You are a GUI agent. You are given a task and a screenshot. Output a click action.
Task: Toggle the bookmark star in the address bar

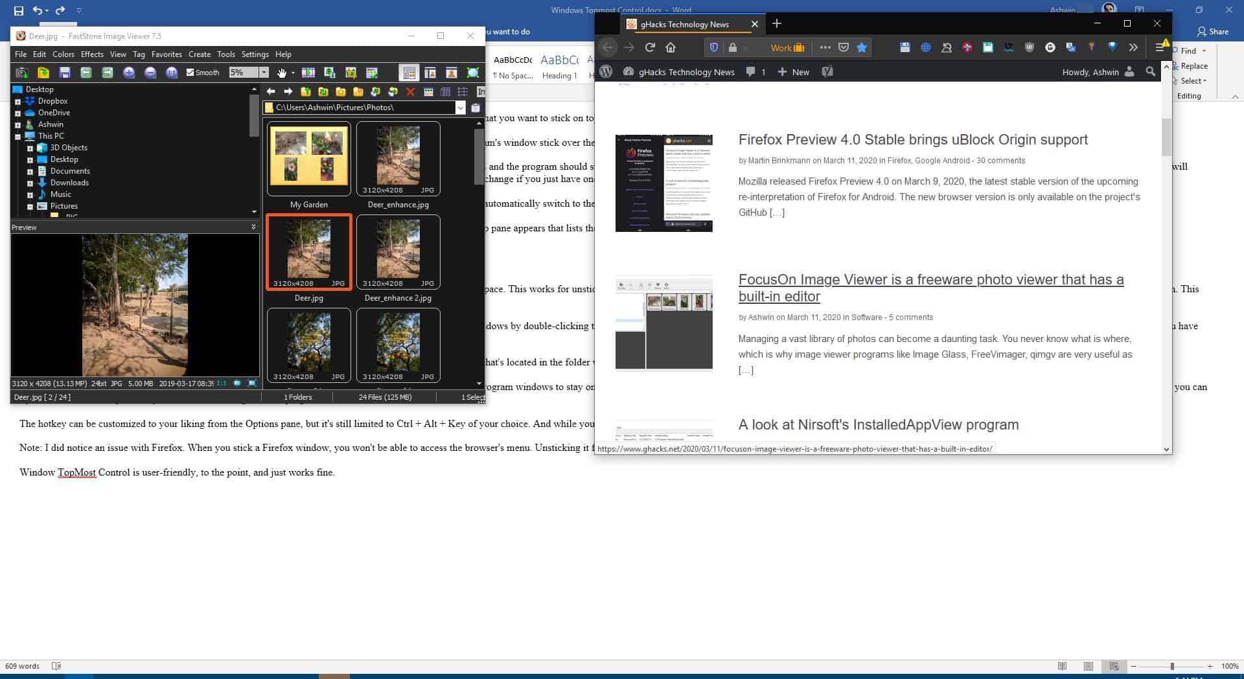point(862,47)
